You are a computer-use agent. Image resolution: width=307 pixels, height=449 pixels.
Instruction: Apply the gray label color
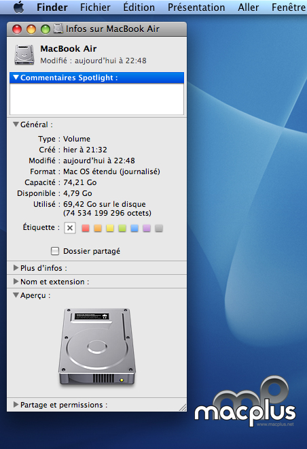click(159, 228)
